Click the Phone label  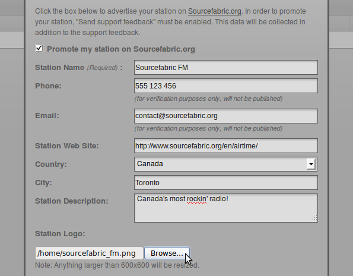click(x=48, y=86)
